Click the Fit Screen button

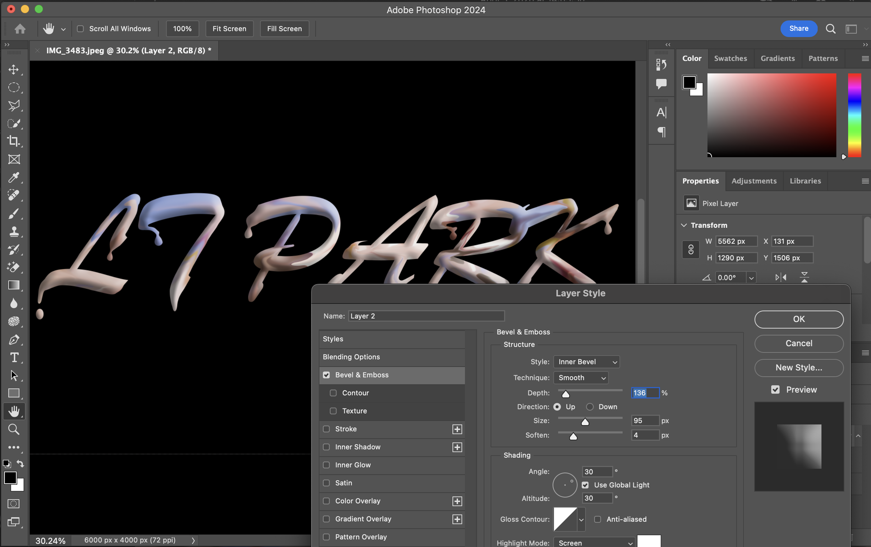[x=229, y=29]
